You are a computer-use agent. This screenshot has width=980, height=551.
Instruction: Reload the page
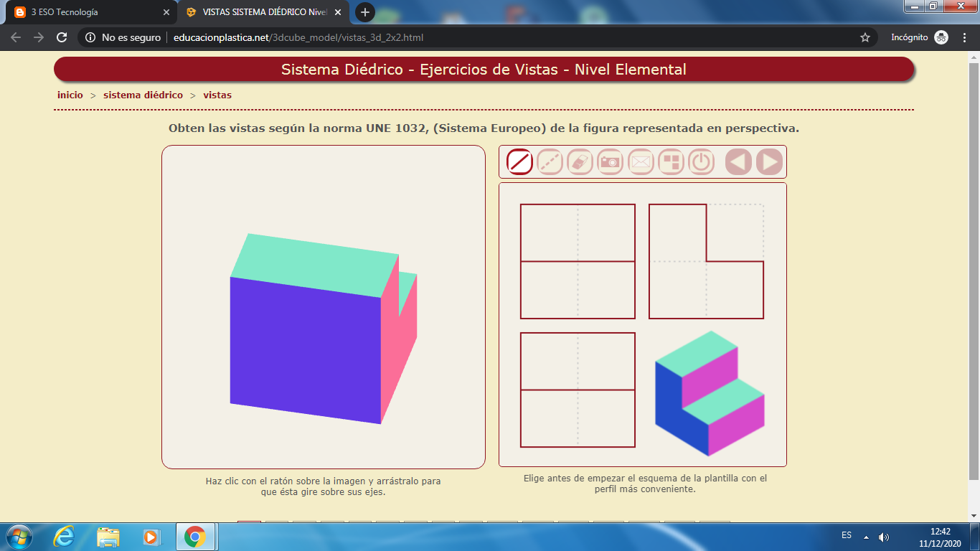[62, 37]
